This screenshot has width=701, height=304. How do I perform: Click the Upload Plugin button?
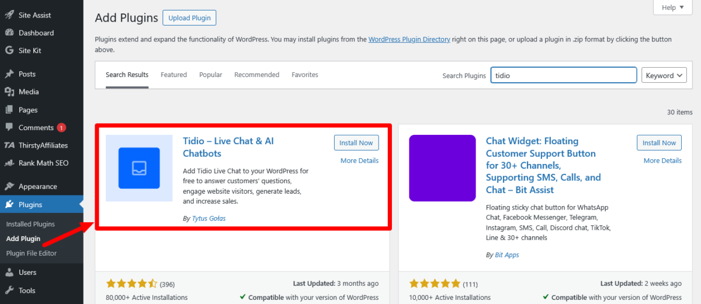189,18
